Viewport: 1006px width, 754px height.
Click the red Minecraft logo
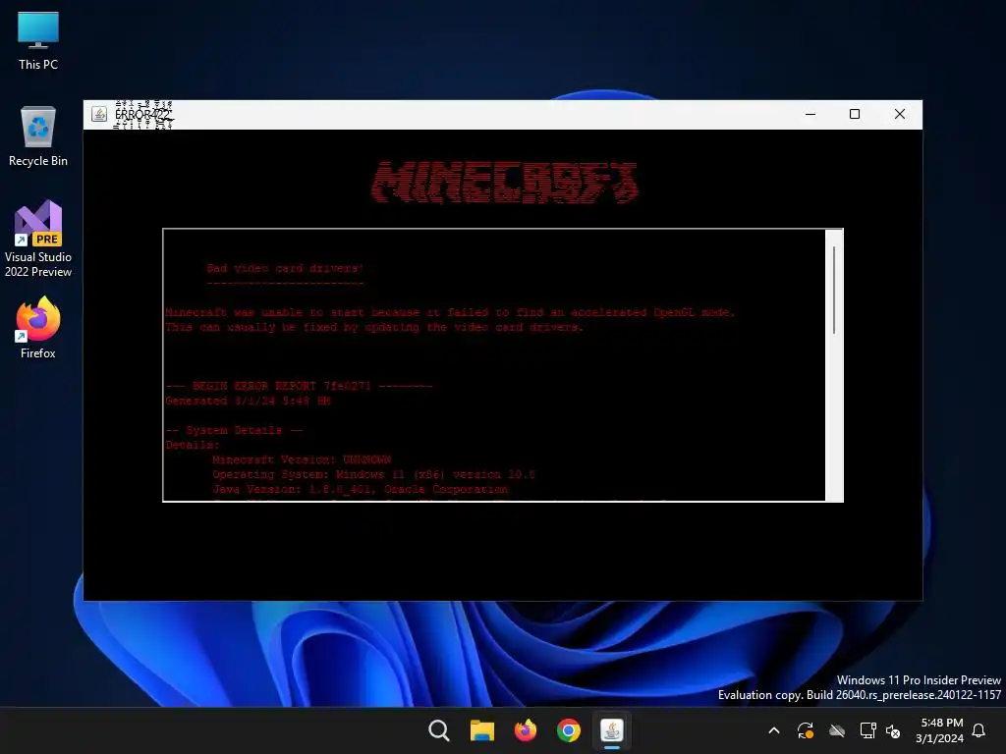pyautogui.click(x=504, y=182)
